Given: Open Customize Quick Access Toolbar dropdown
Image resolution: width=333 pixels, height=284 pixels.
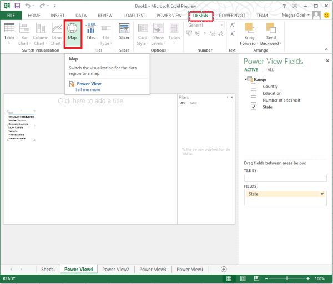Looking at the screenshot, I should coord(54,6).
